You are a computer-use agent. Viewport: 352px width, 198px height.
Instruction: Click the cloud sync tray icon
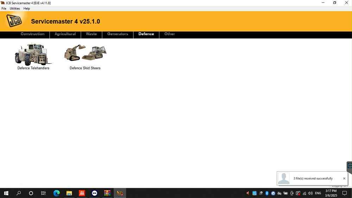point(279,193)
